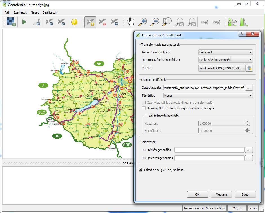Open Újramintavételezési módszer dropdown
This screenshot has width=265, height=213.
pyautogui.click(x=226, y=60)
